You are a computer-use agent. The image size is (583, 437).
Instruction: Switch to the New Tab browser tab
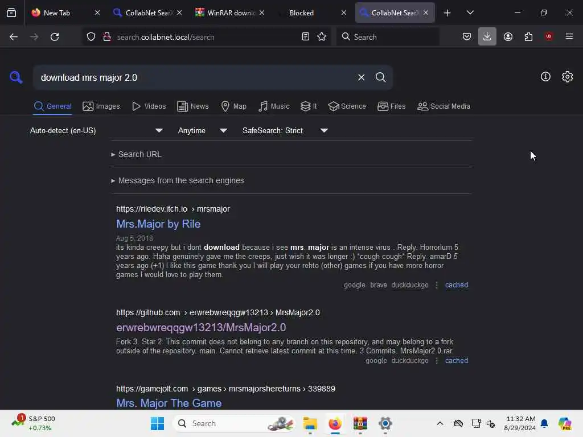click(x=57, y=13)
